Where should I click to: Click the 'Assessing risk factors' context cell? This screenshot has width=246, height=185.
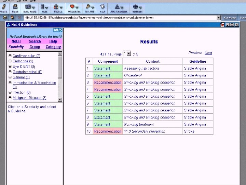(x=153, y=69)
